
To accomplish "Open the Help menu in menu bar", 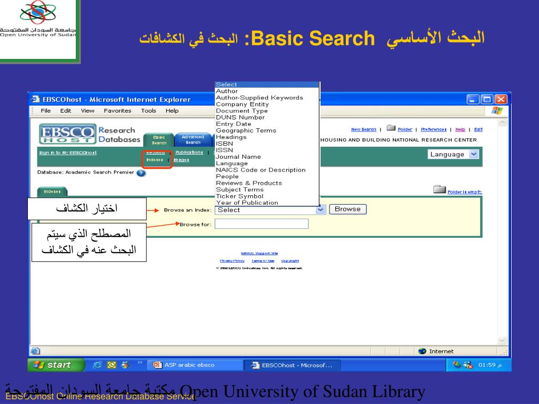I will click(x=172, y=110).
